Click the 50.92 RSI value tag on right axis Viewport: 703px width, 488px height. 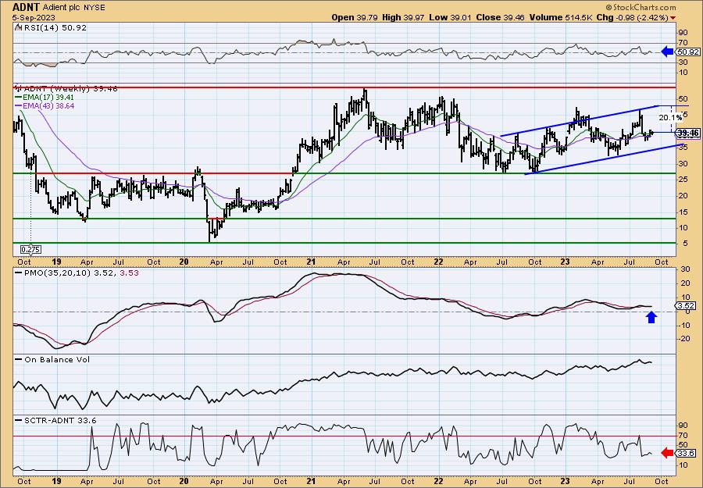coord(688,52)
